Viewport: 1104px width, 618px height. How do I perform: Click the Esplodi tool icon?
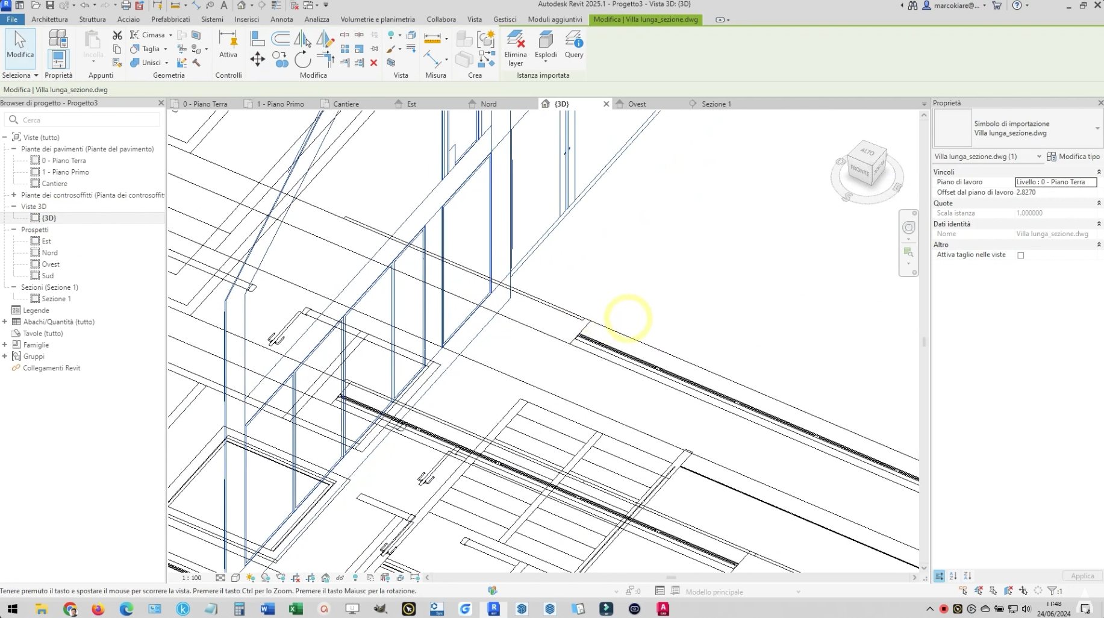click(x=546, y=41)
